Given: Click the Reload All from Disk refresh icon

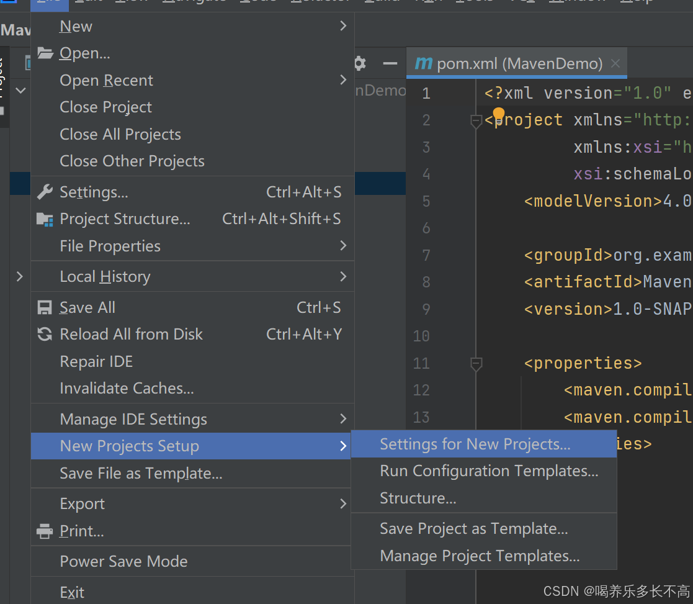Looking at the screenshot, I should [x=45, y=334].
